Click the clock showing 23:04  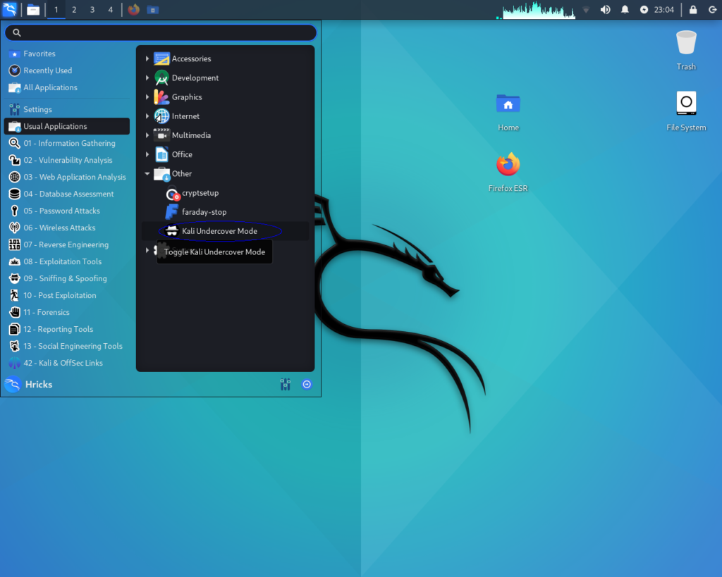[663, 10]
